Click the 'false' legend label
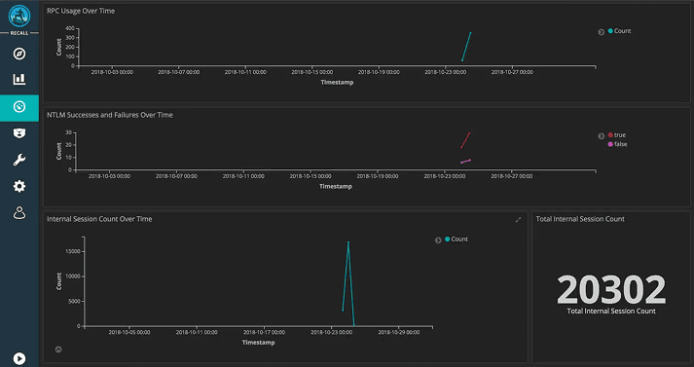The height and width of the screenshot is (367, 694). tap(621, 144)
